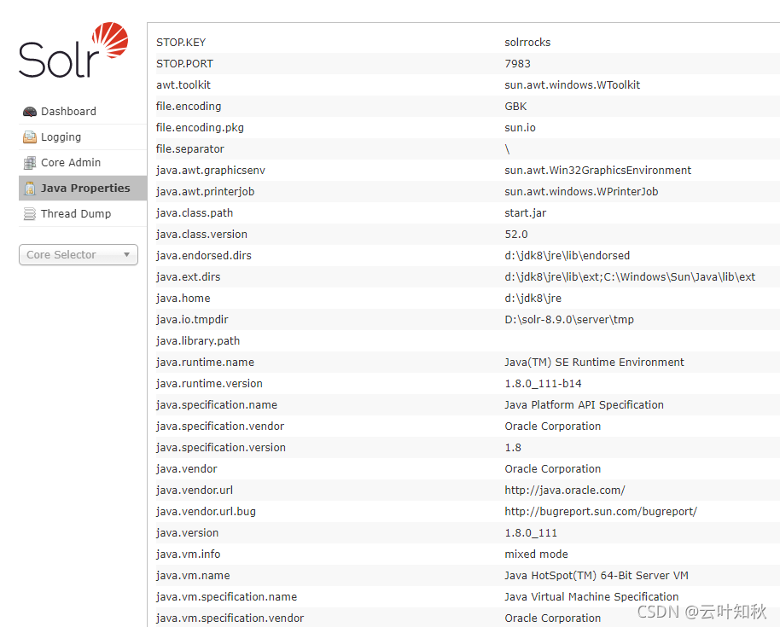Click the Core Admin server icon
The width and height of the screenshot is (780, 627).
tap(30, 163)
